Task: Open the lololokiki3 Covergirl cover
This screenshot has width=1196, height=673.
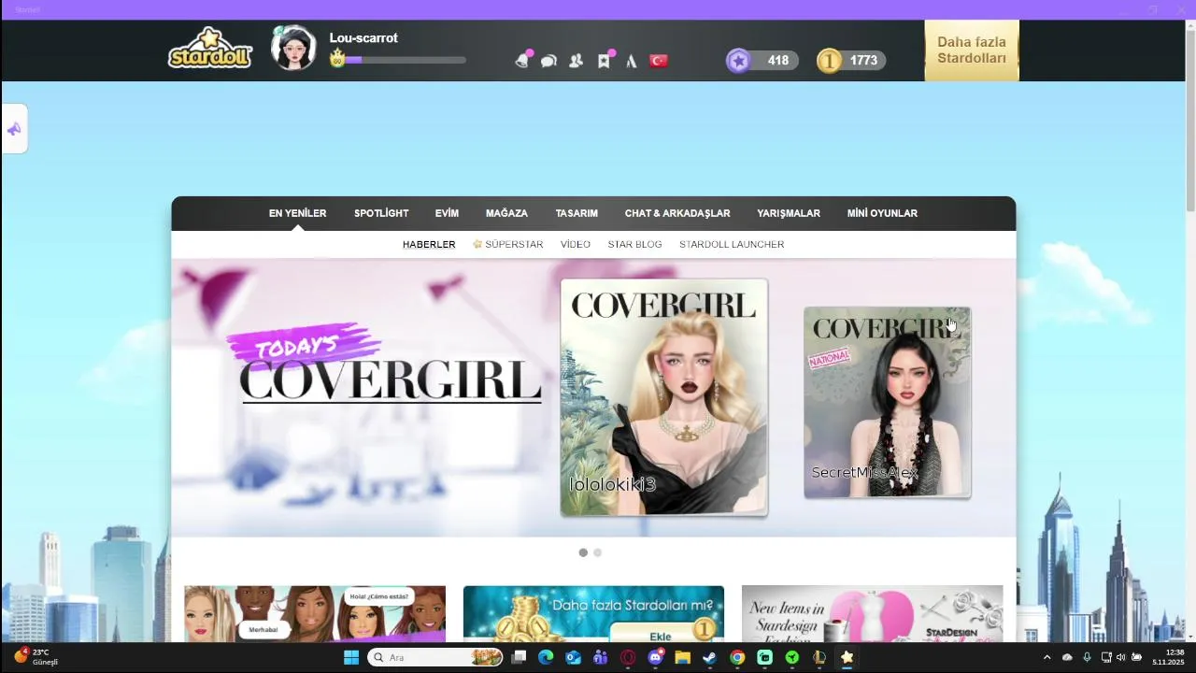Action: tap(664, 397)
